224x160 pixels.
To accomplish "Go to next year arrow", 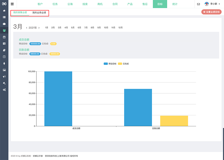I will click(x=39, y=28).
